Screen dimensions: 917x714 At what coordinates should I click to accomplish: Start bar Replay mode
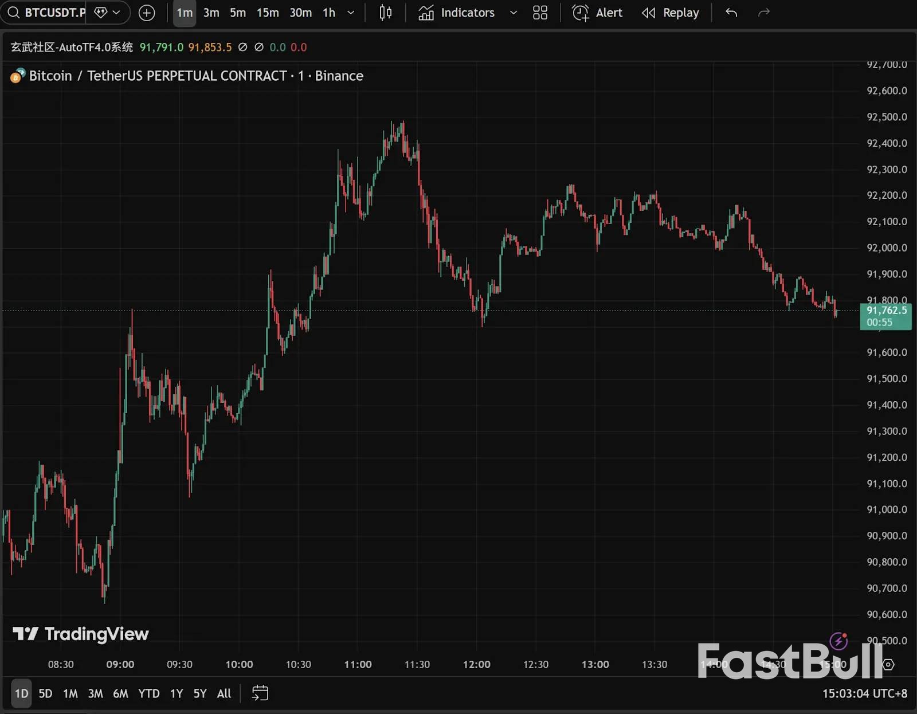coord(671,13)
